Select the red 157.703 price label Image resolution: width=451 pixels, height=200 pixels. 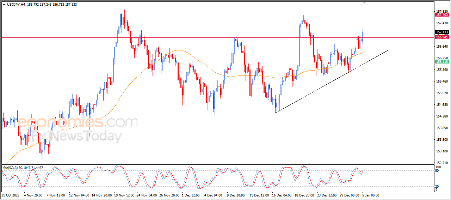[442, 15]
